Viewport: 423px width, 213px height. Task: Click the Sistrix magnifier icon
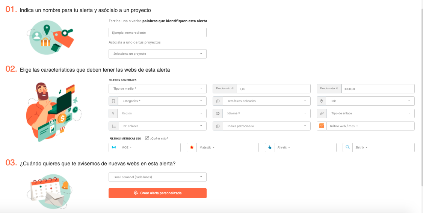click(x=347, y=148)
